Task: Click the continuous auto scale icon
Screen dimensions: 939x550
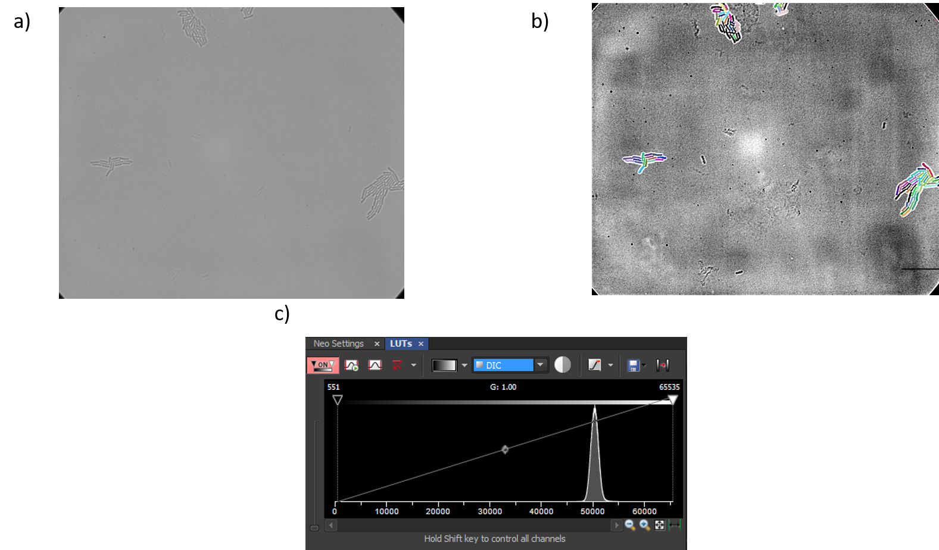Action: coord(351,365)
